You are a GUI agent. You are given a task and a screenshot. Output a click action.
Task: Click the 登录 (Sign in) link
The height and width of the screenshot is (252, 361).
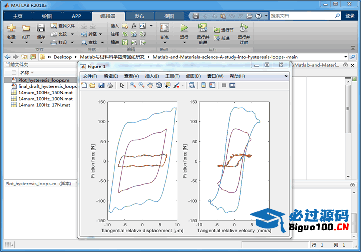coord(350,16)
